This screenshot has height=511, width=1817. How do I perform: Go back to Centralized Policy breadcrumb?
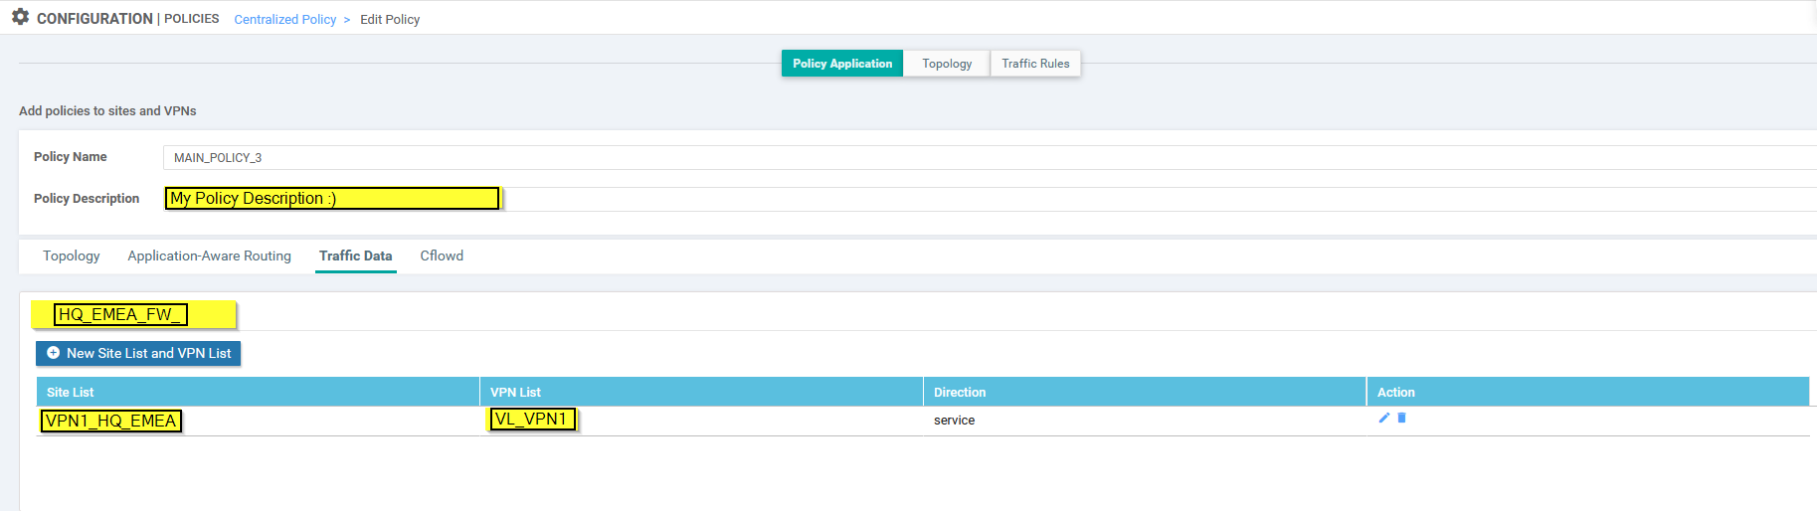click(x=284, y=20)
